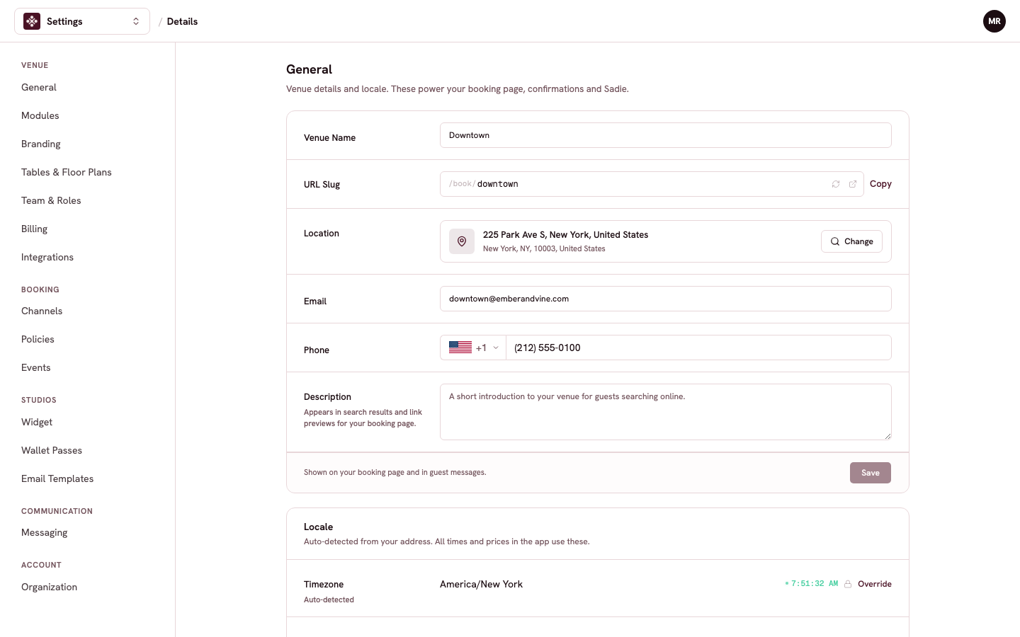Viewport: 1020px width, 637px height.
Task: Expand the +1 country code dropdown
Action: click(473, 348)
